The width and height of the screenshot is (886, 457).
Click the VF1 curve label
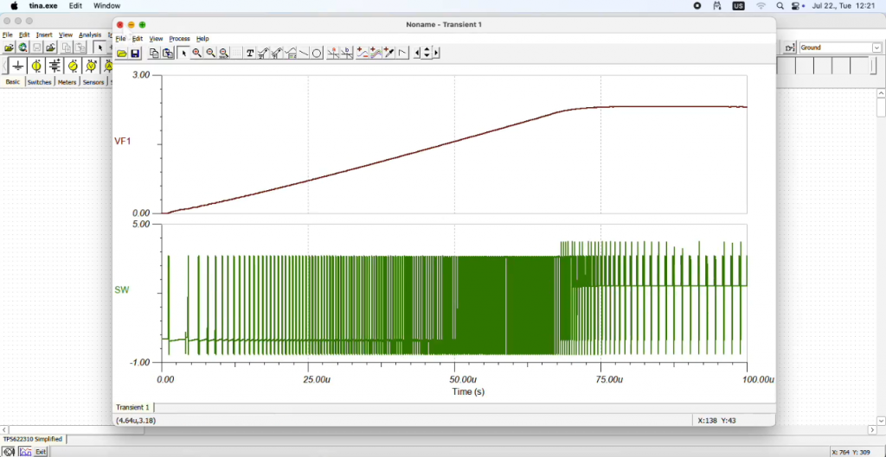[123, 141]
